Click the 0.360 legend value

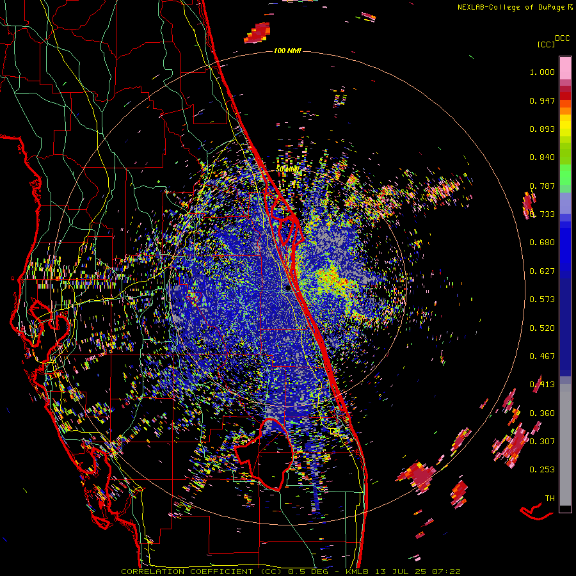click(x=542, y=413)
